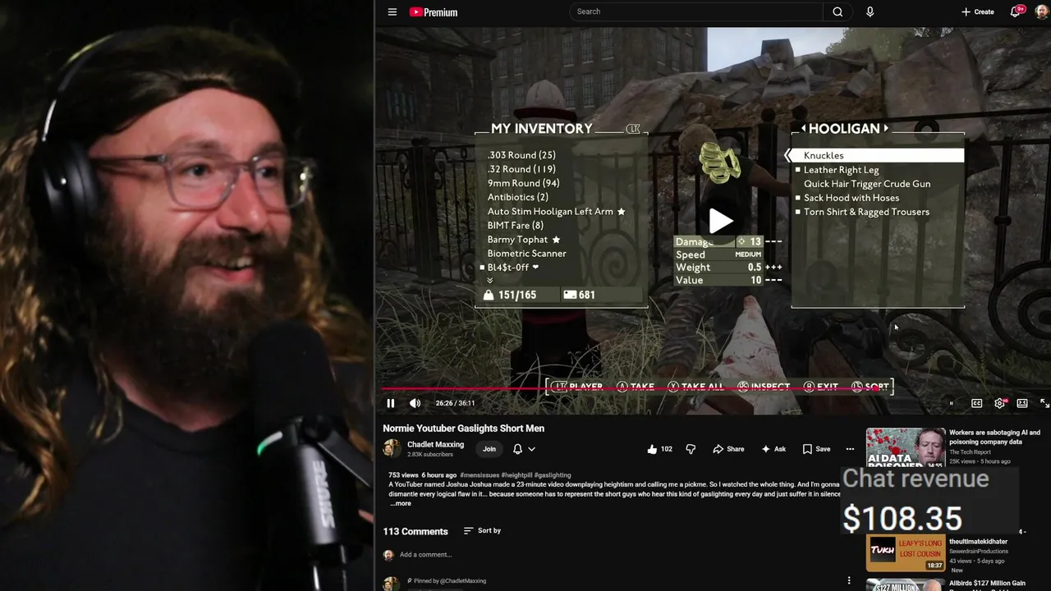This screenshot has height=591, width=1051.
Task: Open the Ask AI button
Action: [x=773, y=449]
